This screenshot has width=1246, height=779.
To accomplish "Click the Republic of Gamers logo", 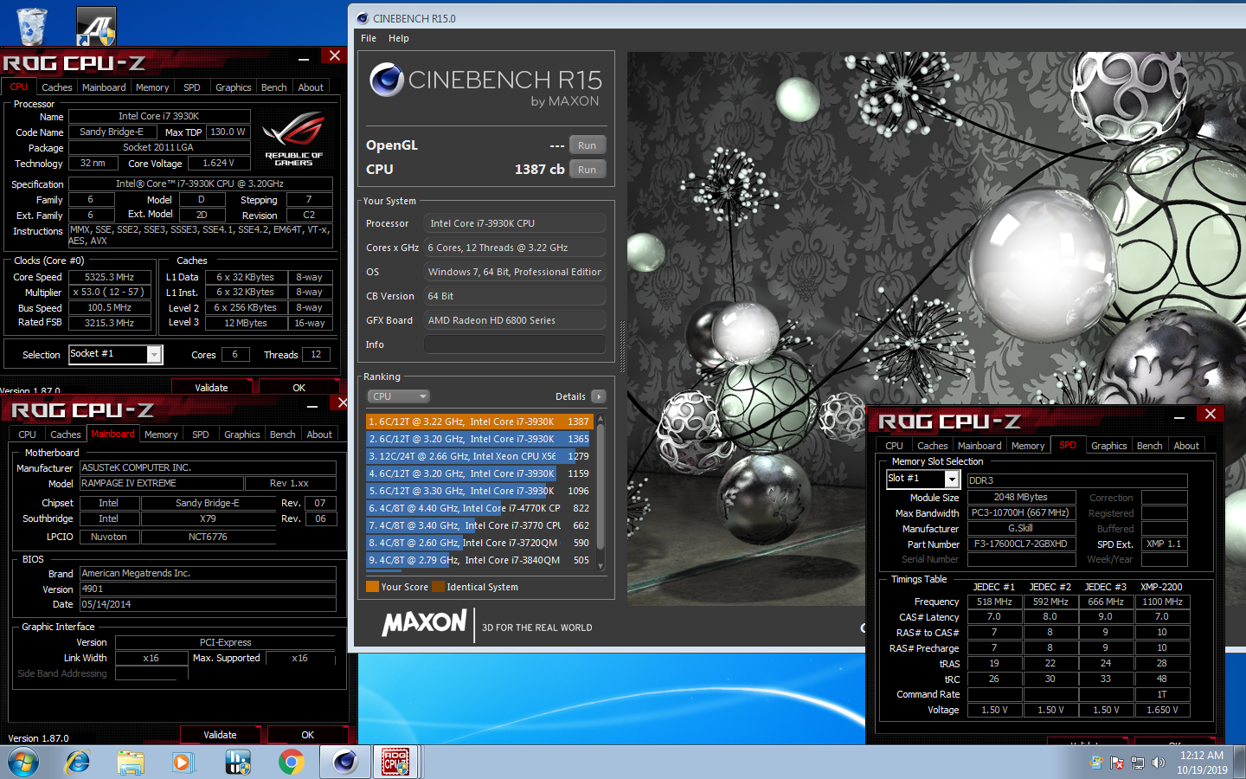I will pyautogui.click(x=293, y=138).
